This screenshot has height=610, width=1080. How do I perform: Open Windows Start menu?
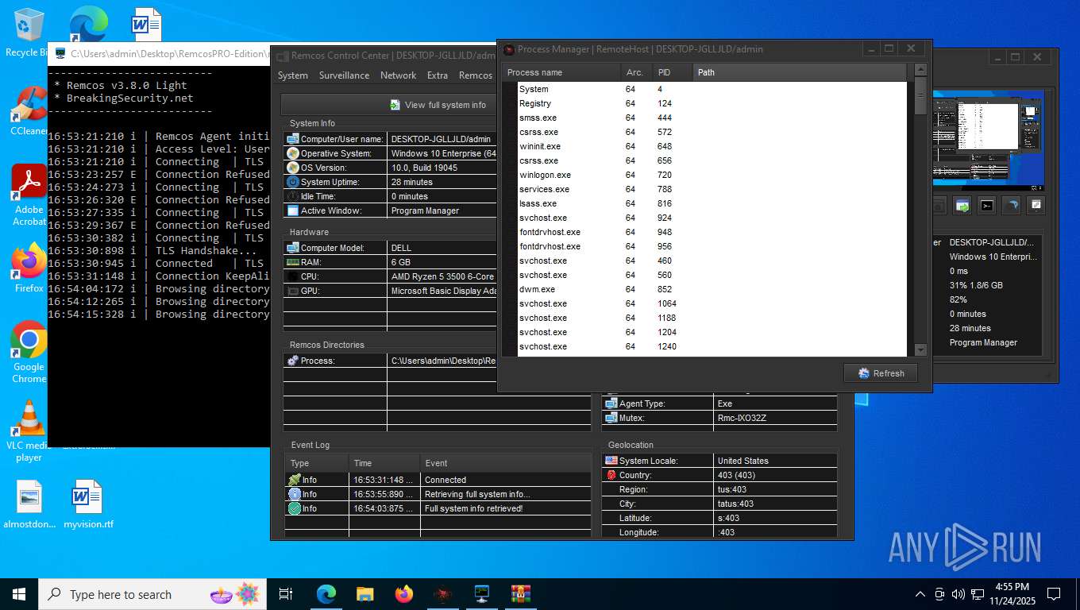(19, 594)
